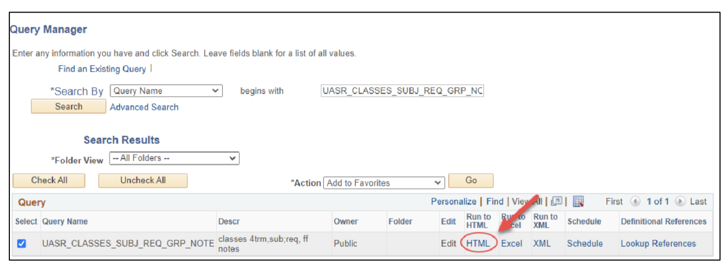Click the Lookup References link

tap(658, 244)
